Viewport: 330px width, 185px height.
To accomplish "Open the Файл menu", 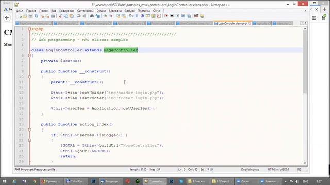I will 20,11.
